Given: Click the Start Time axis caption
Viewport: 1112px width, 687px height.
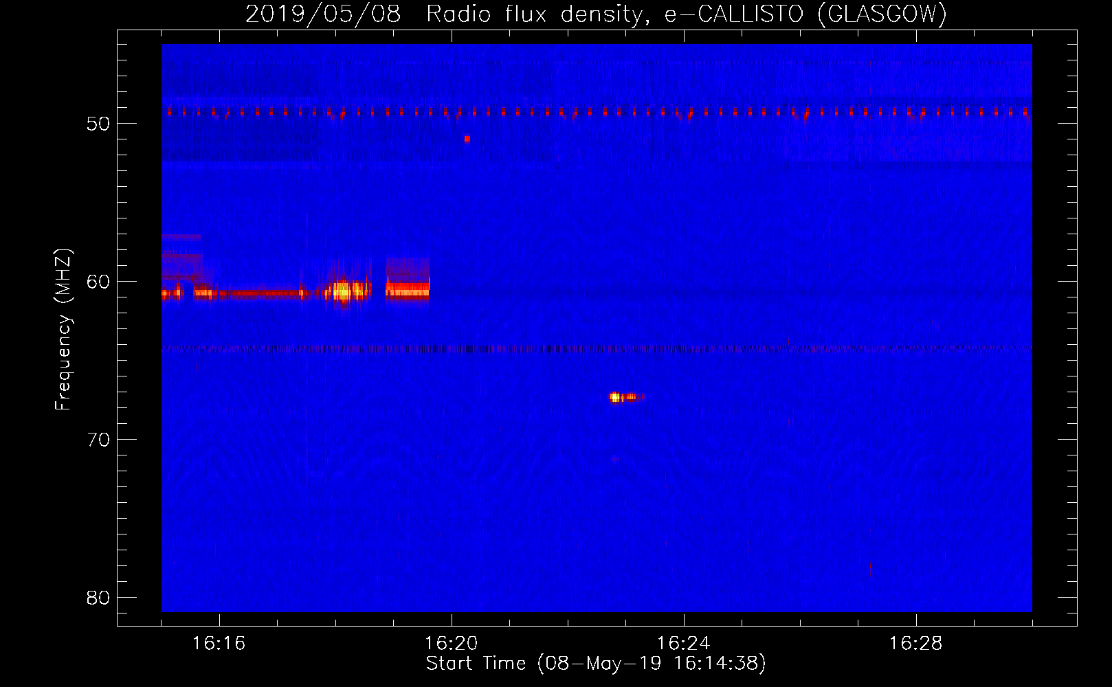Looking at the screenshot, I should [596, 663].
